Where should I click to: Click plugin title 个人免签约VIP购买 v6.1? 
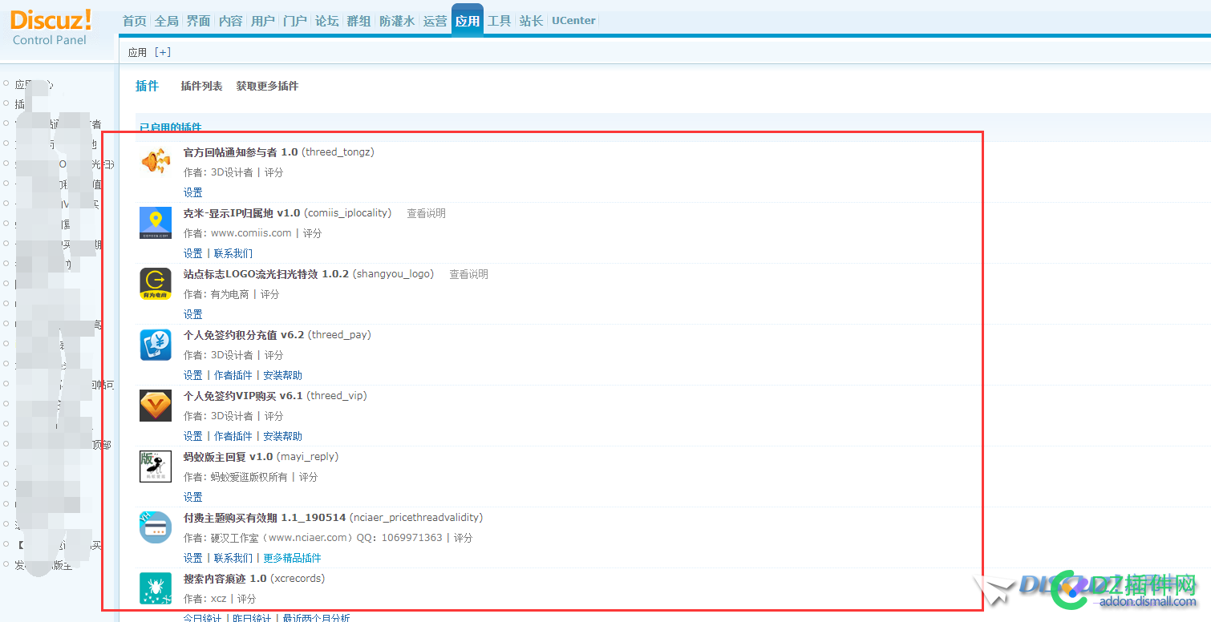point(243,396)
